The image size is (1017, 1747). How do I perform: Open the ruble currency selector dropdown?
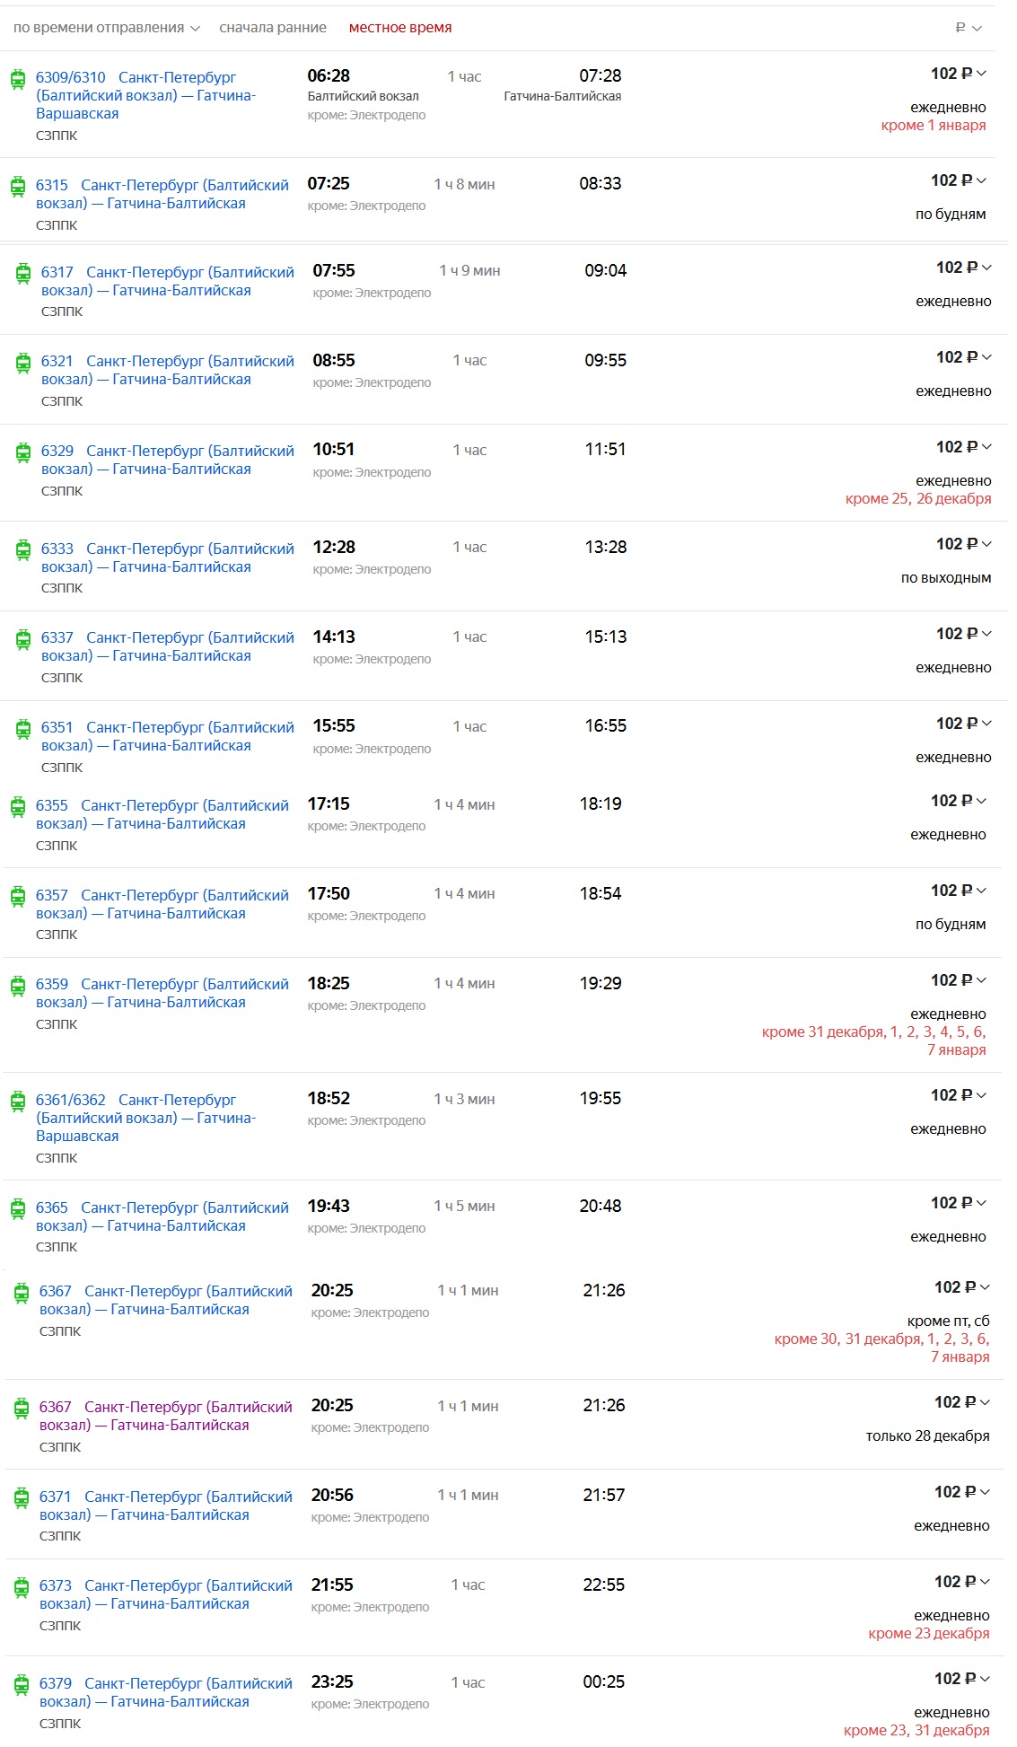969,28
